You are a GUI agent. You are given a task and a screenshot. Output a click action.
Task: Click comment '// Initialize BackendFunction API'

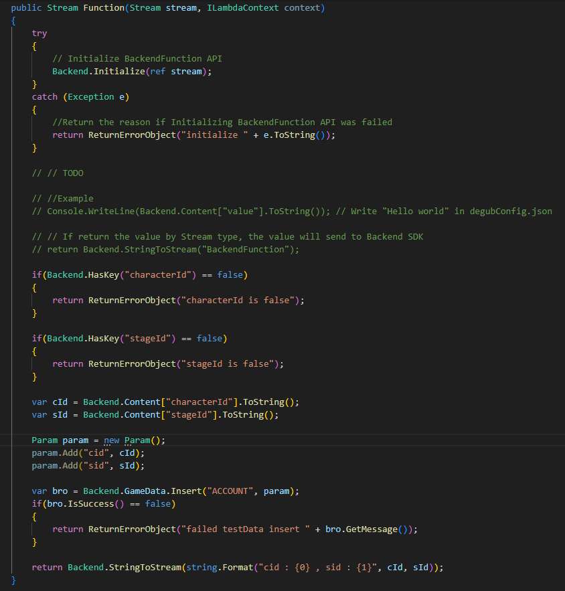137,59
